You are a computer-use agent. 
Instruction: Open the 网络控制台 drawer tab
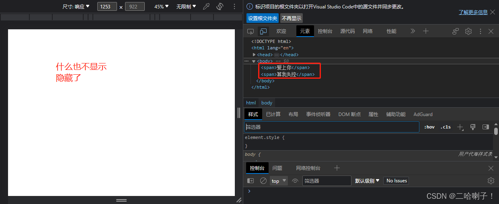click(308, 168)
